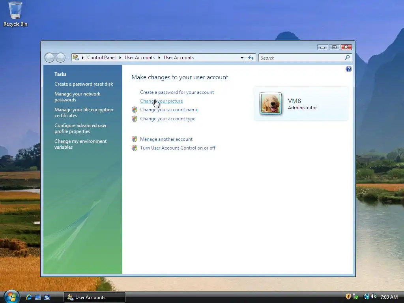Click the VM8 dog account picture

271,103
